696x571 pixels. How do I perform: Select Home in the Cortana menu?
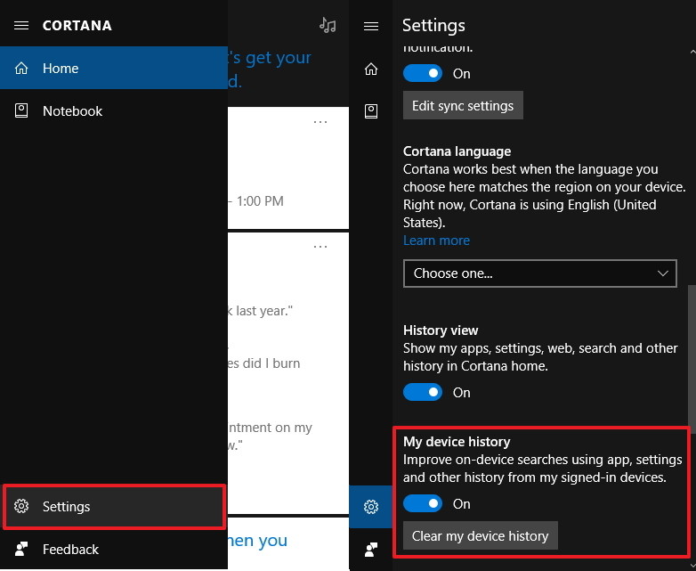(x=114, y=68)
